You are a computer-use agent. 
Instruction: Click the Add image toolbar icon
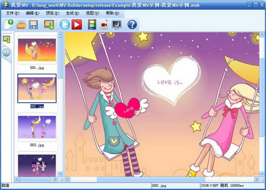tap(49, 24)
